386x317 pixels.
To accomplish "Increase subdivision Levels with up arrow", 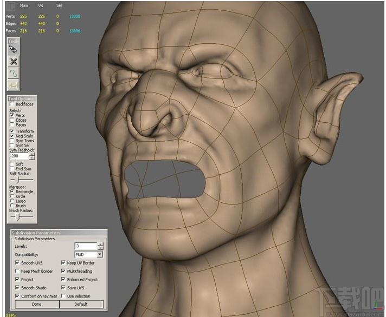I will [100, 244].
